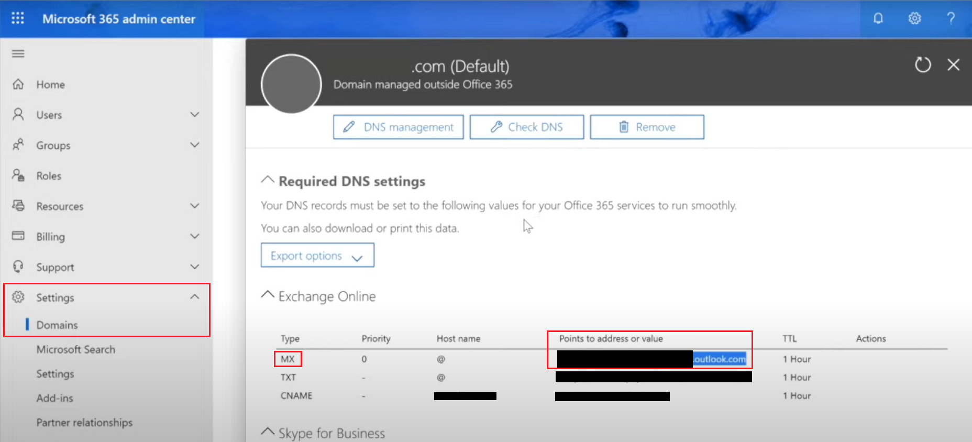Click the Microsoft 365 admin center title

119,19
